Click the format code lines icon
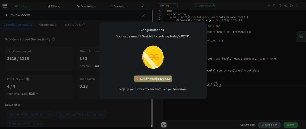Screen dimensions: 306x129 coord(269,6)
